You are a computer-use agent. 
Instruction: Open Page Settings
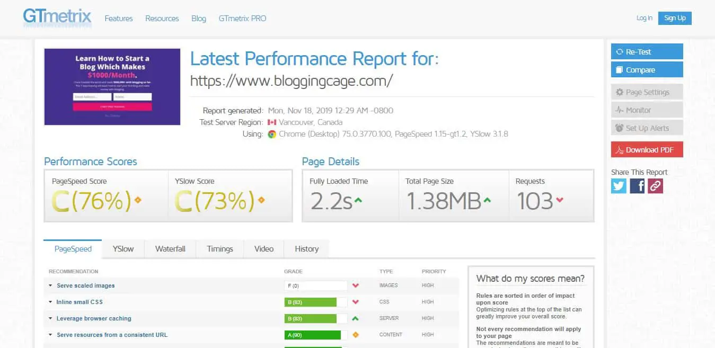tap(647, 92)
